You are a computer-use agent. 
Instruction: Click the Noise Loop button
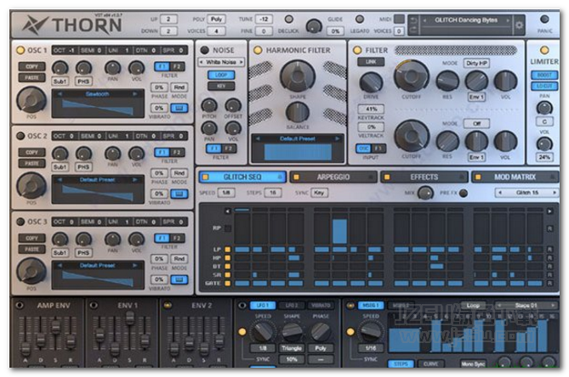tap(221, 75)
